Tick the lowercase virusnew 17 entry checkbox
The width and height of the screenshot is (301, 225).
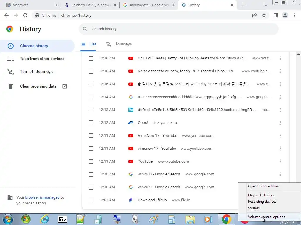pyautogui.click(x=91, y=149)
